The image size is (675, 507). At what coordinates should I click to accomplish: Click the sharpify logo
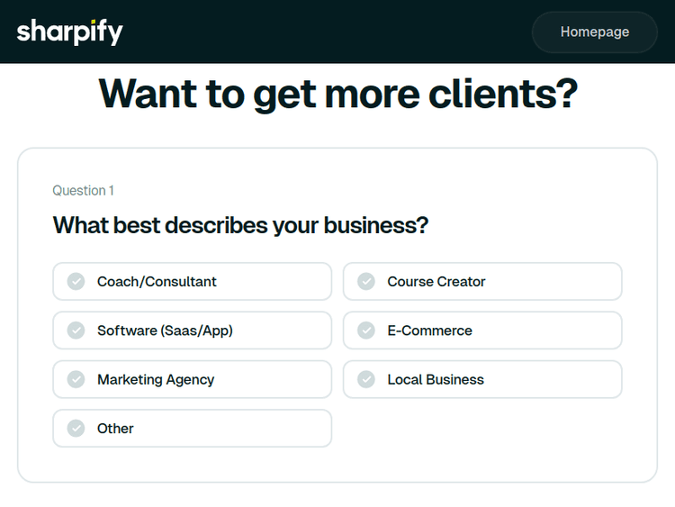[x=69, y=32]
